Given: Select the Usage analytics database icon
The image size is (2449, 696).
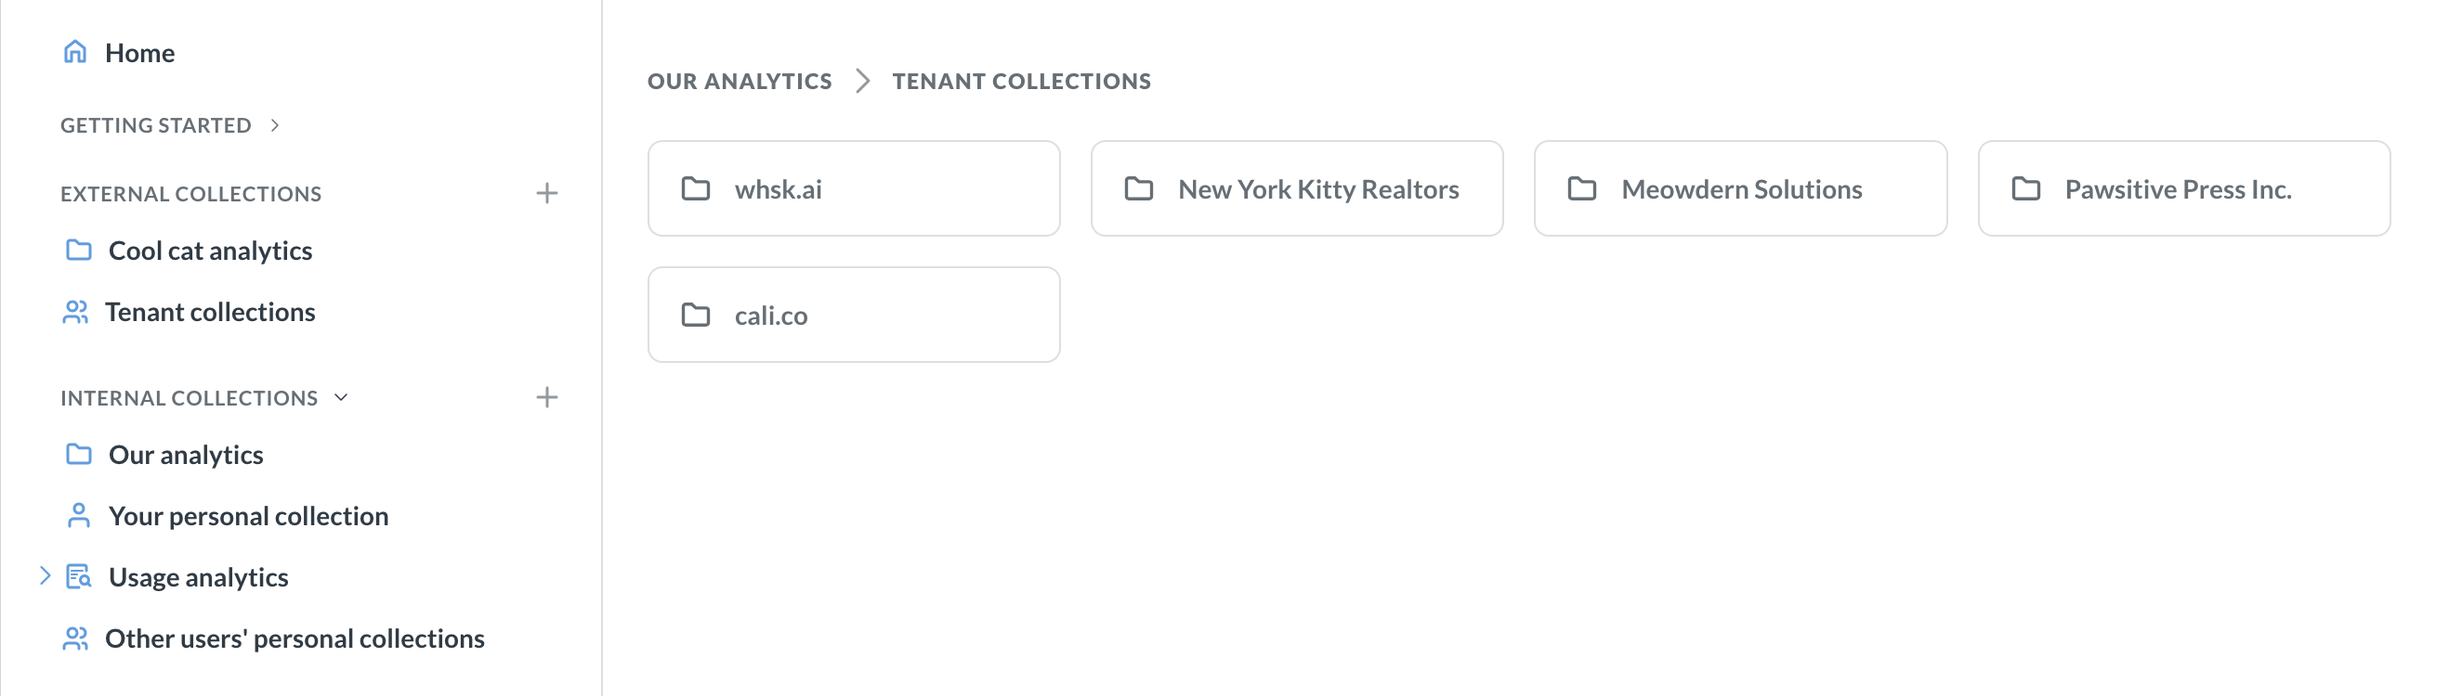Looking at the screenshot, I should (78, 575).
